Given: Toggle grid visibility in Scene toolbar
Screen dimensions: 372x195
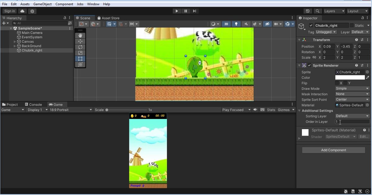Looking at the screenshot, I should point(109,24).
